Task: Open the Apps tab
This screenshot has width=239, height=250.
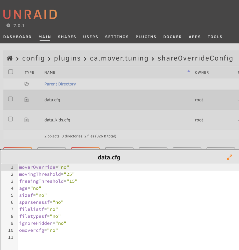Action: [195, 37]
